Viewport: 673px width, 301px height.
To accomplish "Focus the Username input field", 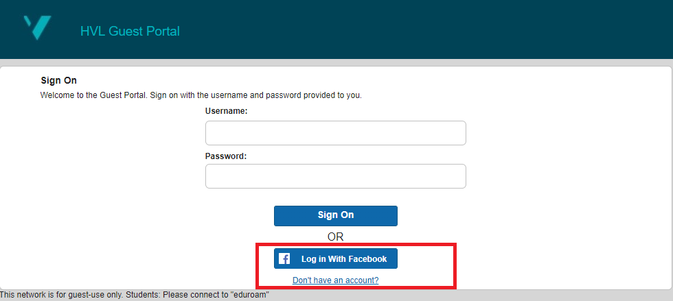I will (335, 133).
